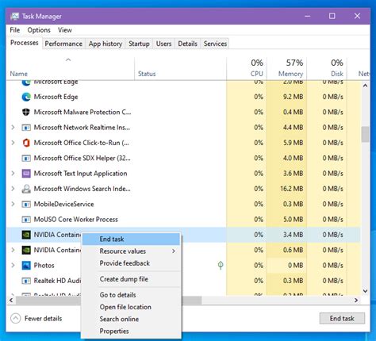Select the MoUSO Core Worker Process row
376x341 pixels.
pos(183,220)
